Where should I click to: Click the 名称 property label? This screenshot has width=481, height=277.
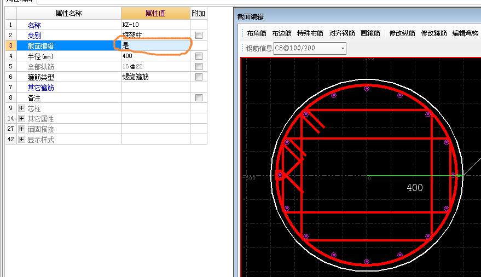pos(34,25)
